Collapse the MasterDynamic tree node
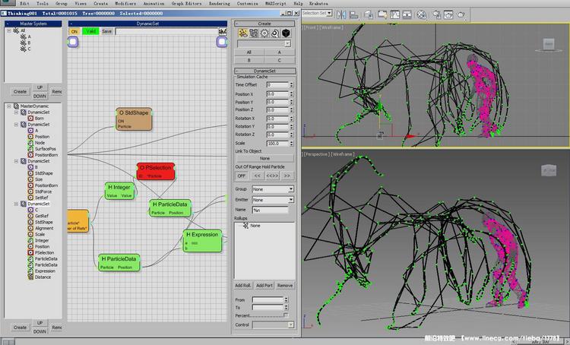Viewport: 570px width, 345px height. 8,106
